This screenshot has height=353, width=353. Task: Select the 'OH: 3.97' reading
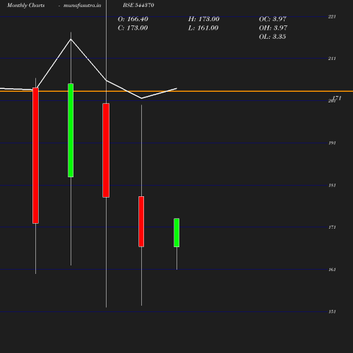pyautogui.click(x=273, y=28)
